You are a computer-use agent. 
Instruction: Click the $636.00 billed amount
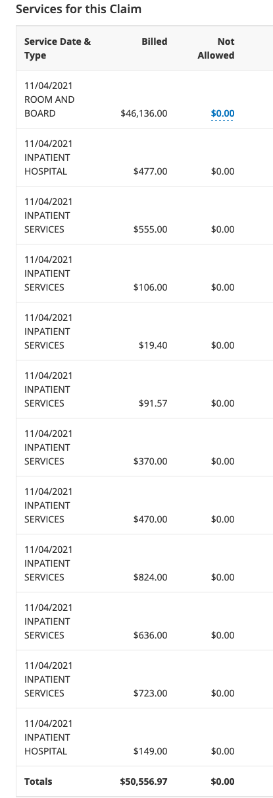click(x=150, y=635)
